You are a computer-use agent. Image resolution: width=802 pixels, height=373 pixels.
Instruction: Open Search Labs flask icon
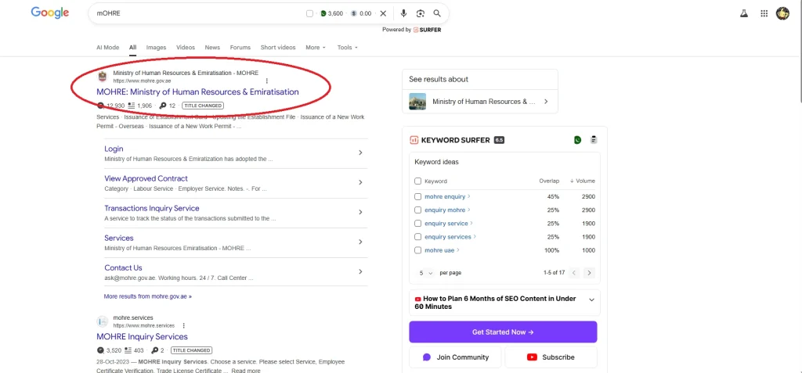[x=744, y=14]
